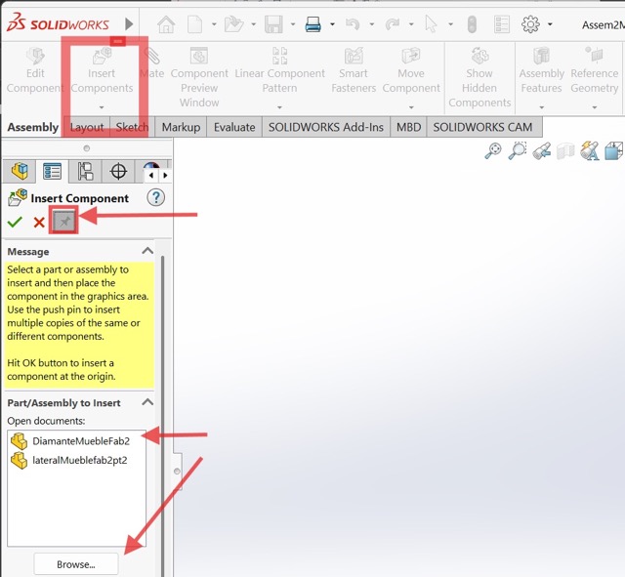The image size is (625, 577).
Task: Show previous manager tabs with left arrow
Action: [x=151, y=175]
